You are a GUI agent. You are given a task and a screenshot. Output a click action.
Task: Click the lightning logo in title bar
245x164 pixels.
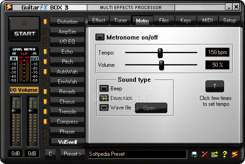click(x=9, y=7)
